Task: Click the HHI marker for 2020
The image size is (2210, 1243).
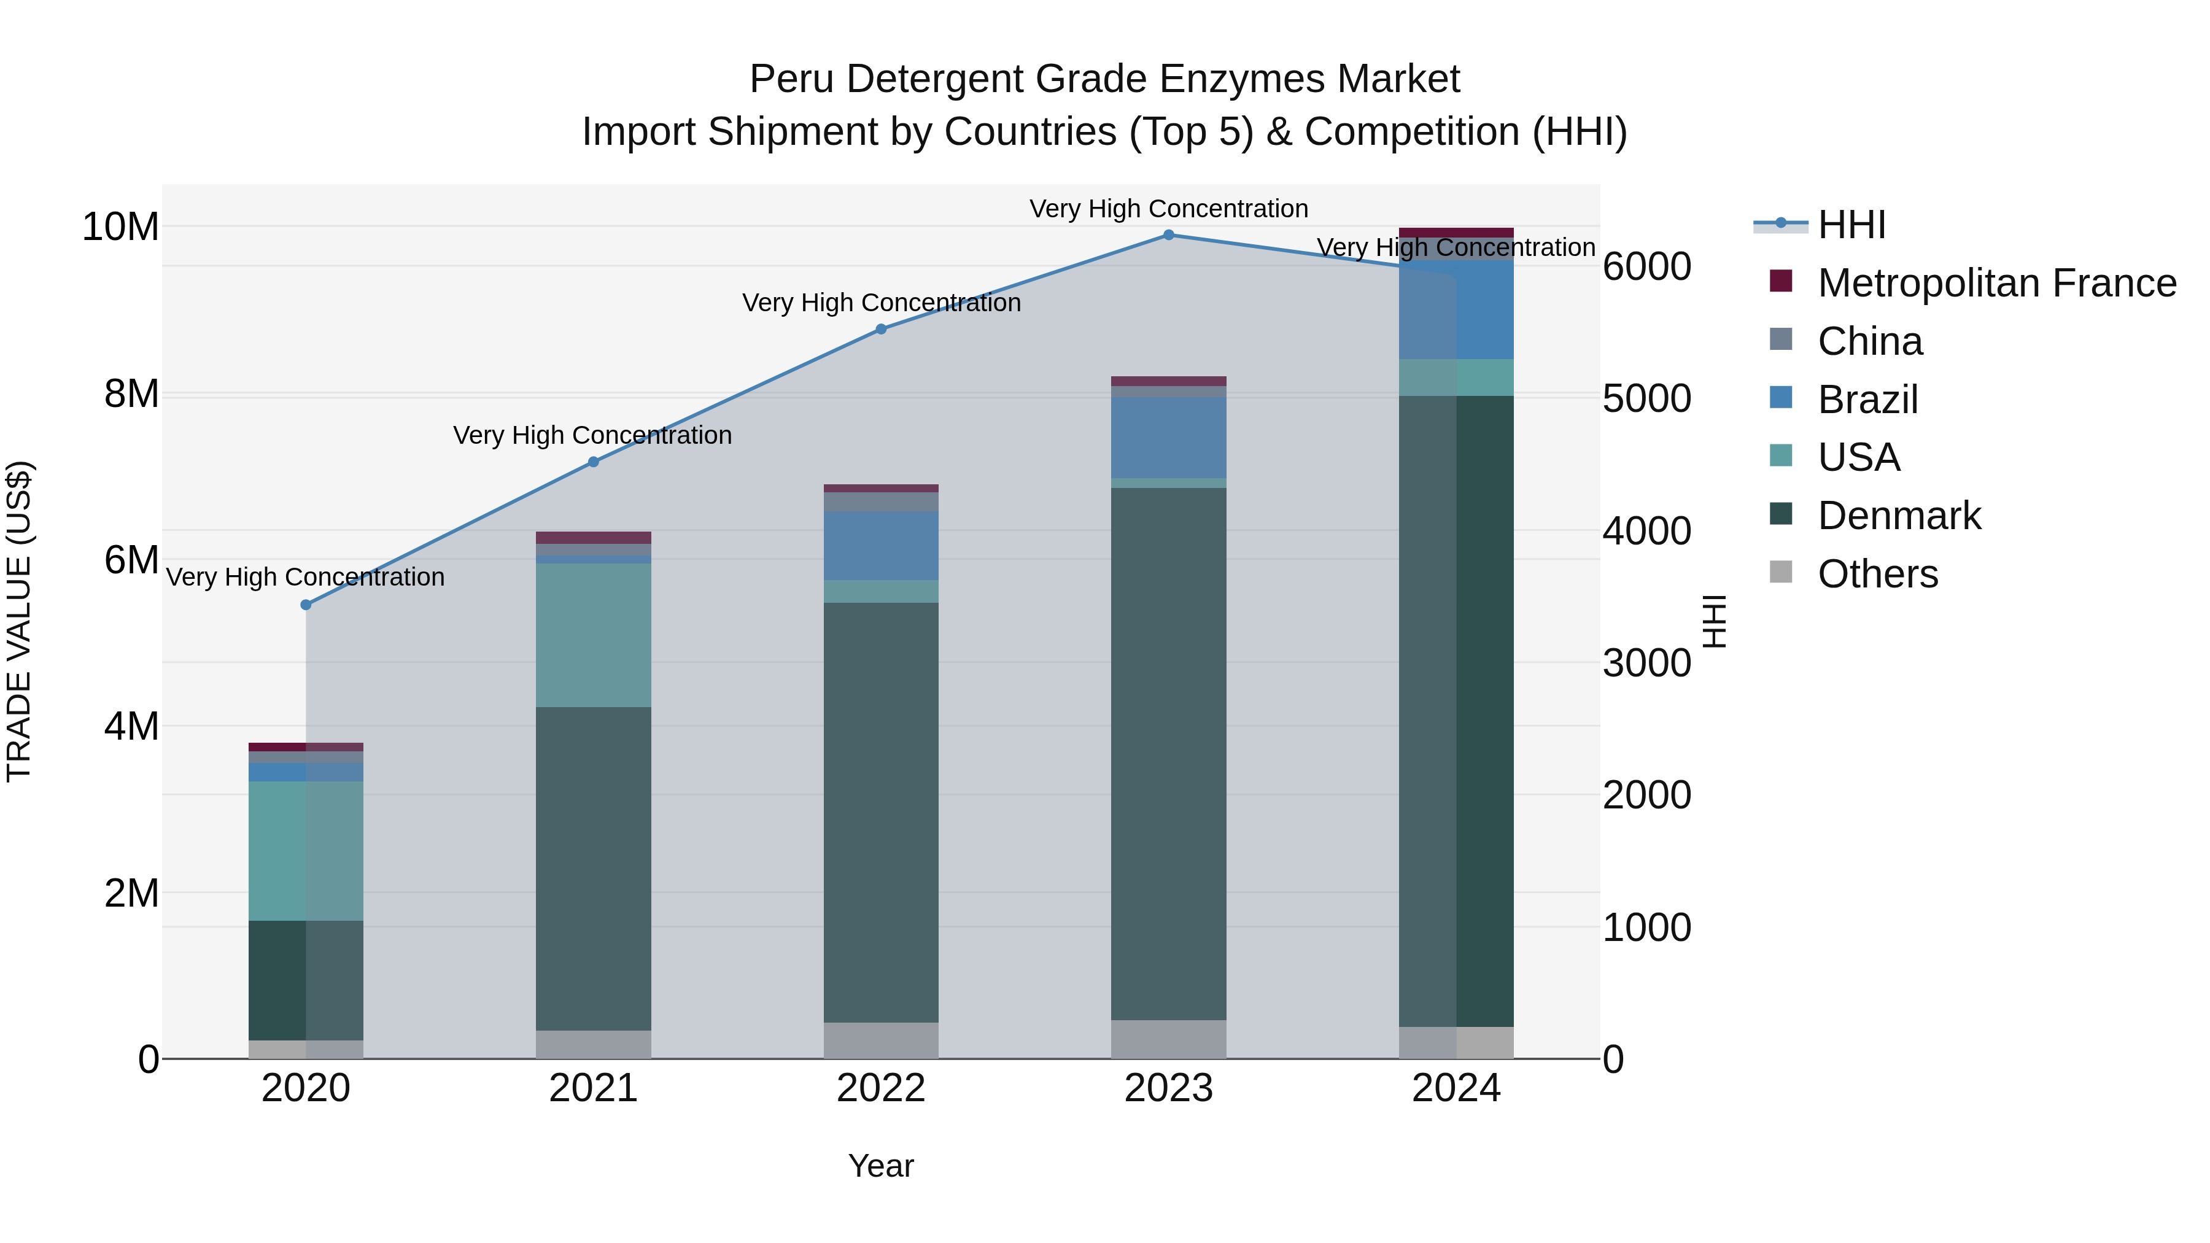Action: pyautogui.click(x=306, y=605)
